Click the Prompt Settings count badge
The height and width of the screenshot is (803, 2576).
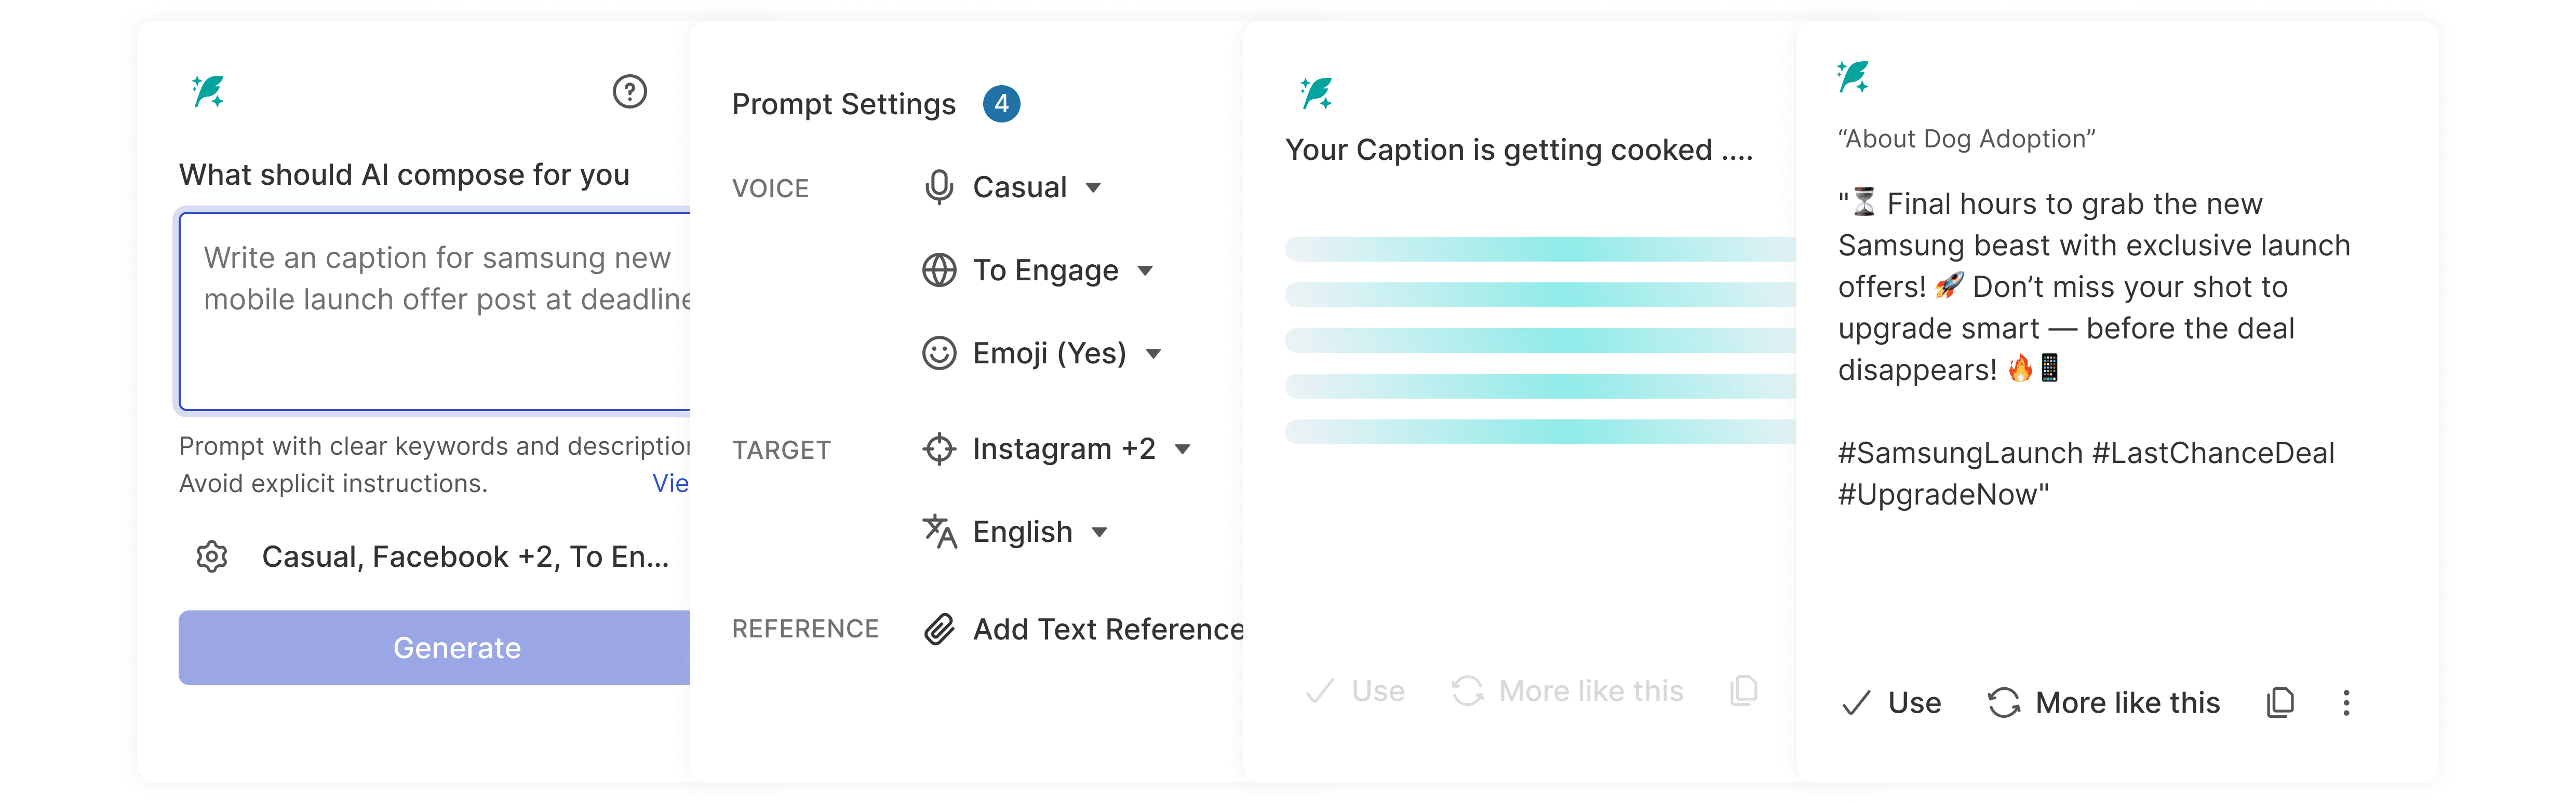[x=1001, y=104]
